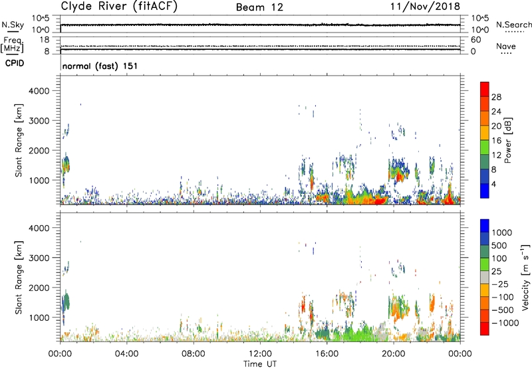Click the "60" tick on the Nave axis

point(475,40)
